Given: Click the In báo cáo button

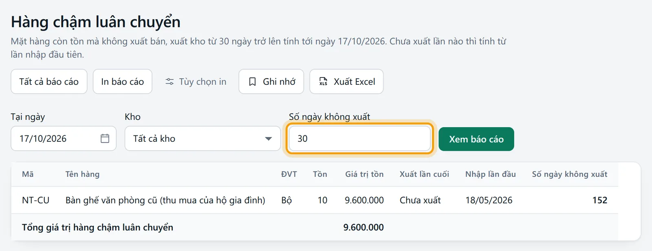Looking at the screenshot, I should [123, 81].
